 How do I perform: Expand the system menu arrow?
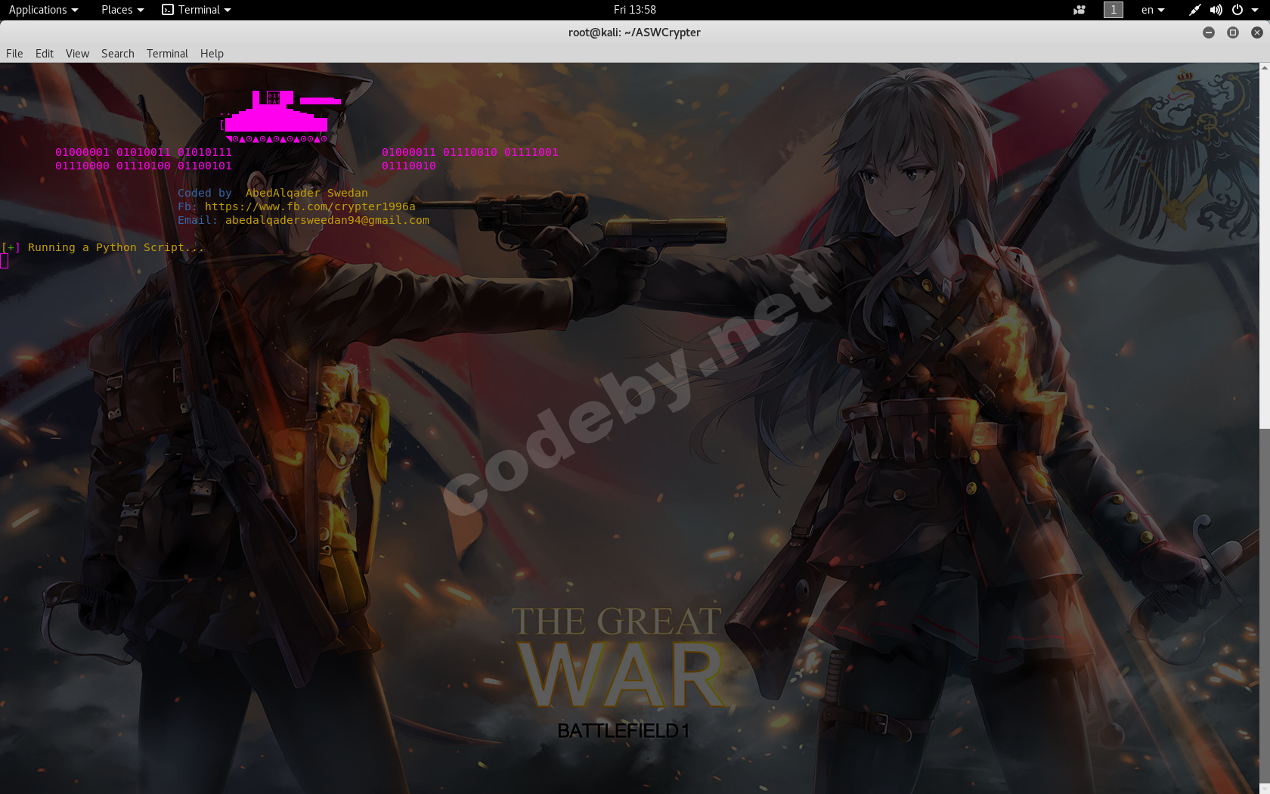point(1255,10)
